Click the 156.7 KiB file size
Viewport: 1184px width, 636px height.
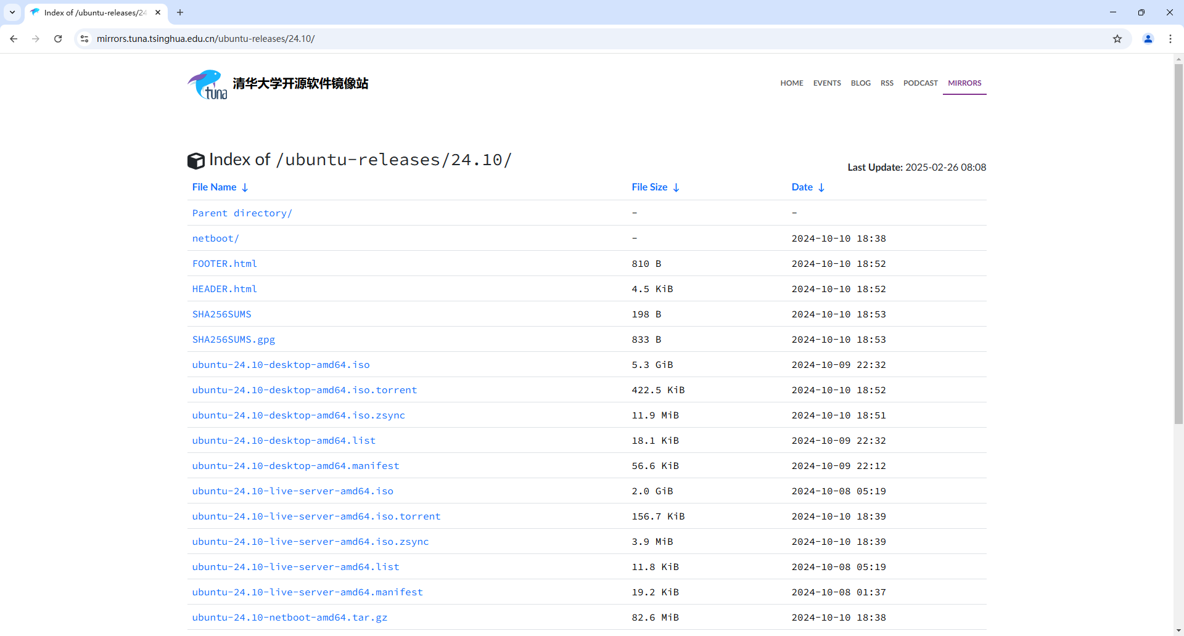click(x=659, y=516)
